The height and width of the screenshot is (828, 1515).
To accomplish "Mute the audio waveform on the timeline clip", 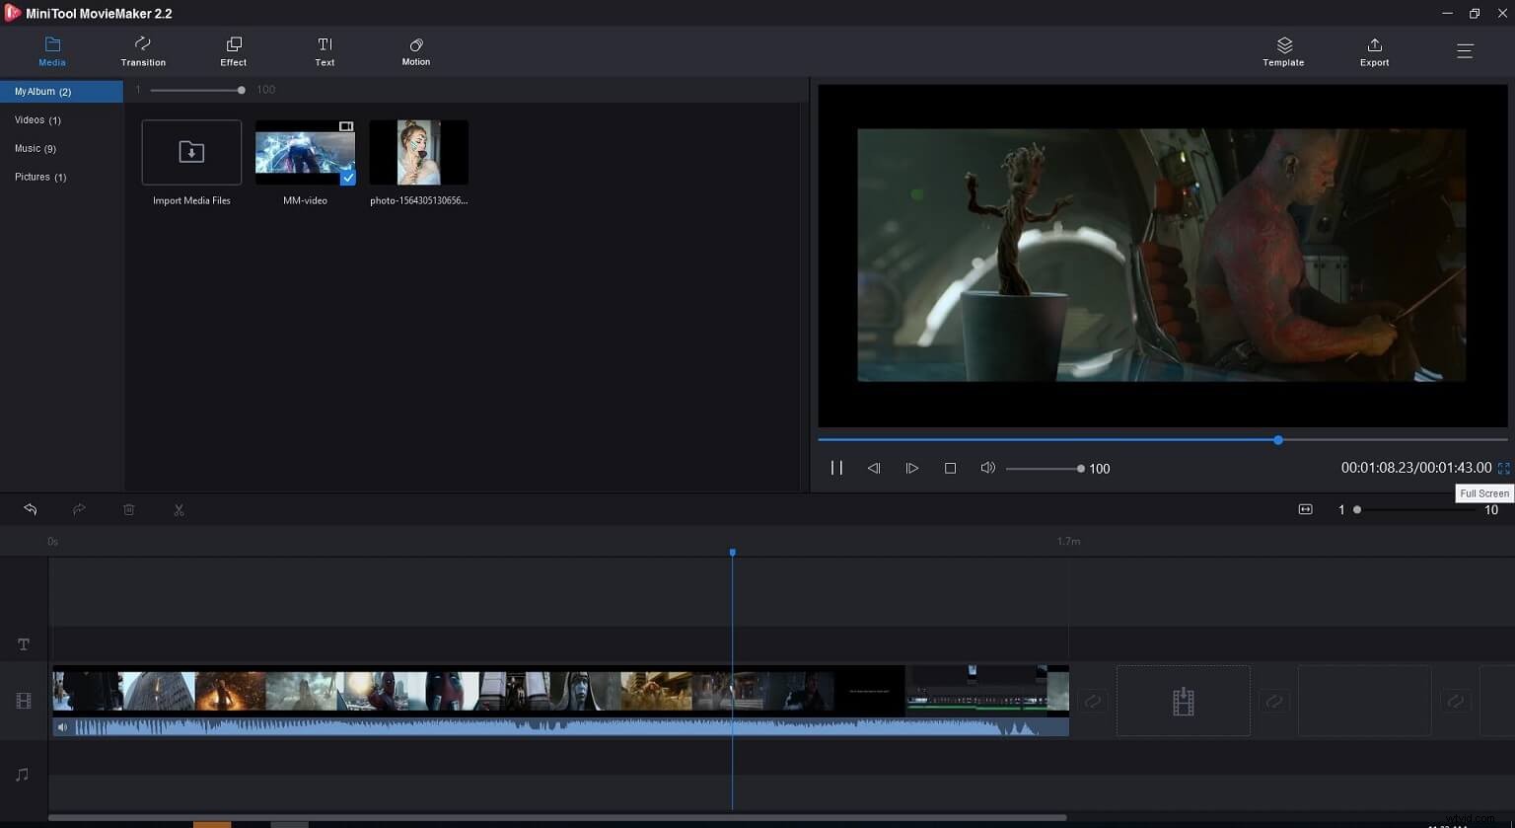I will (x=62, y=726).
